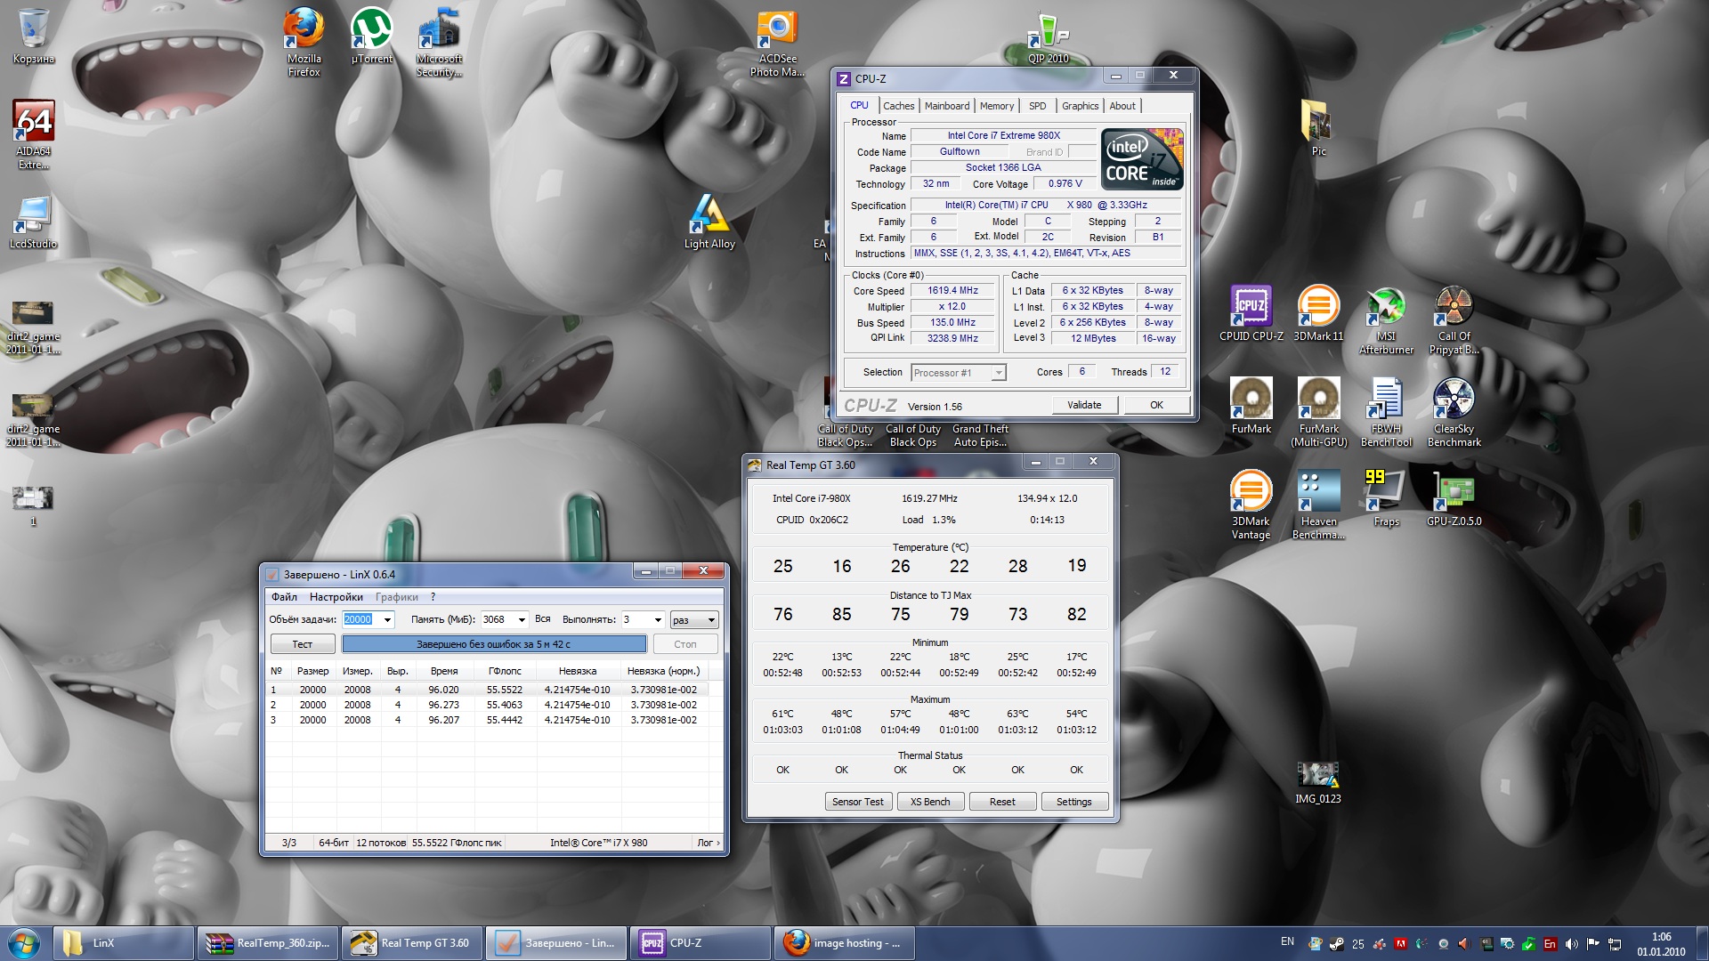
Task: Open the Pic folder on desktop
Action: tap(1318, 128)
